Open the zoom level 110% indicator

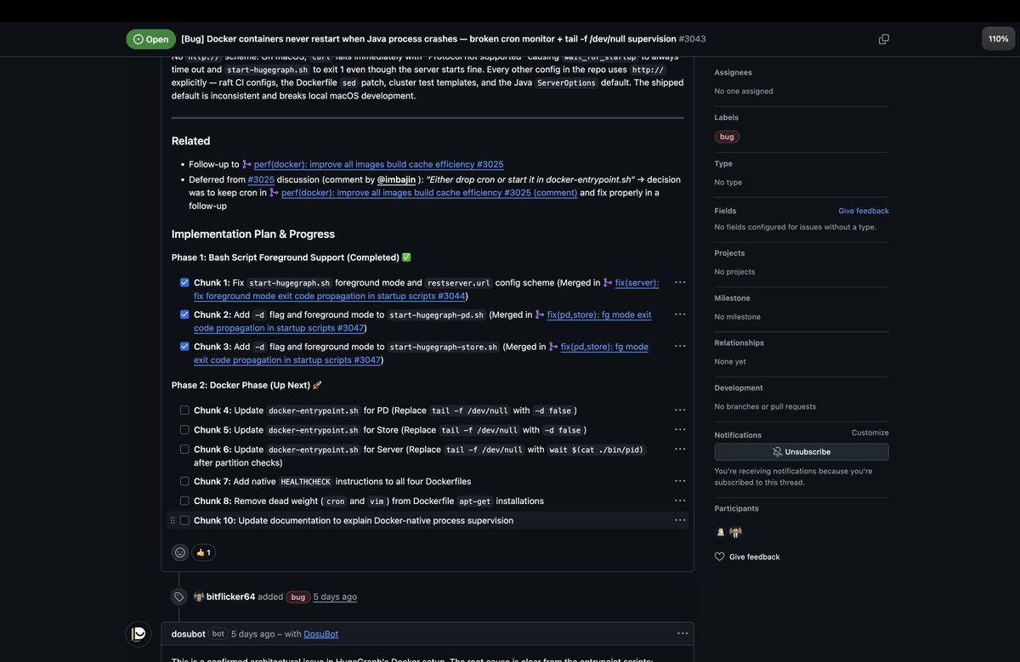(998, 39)
